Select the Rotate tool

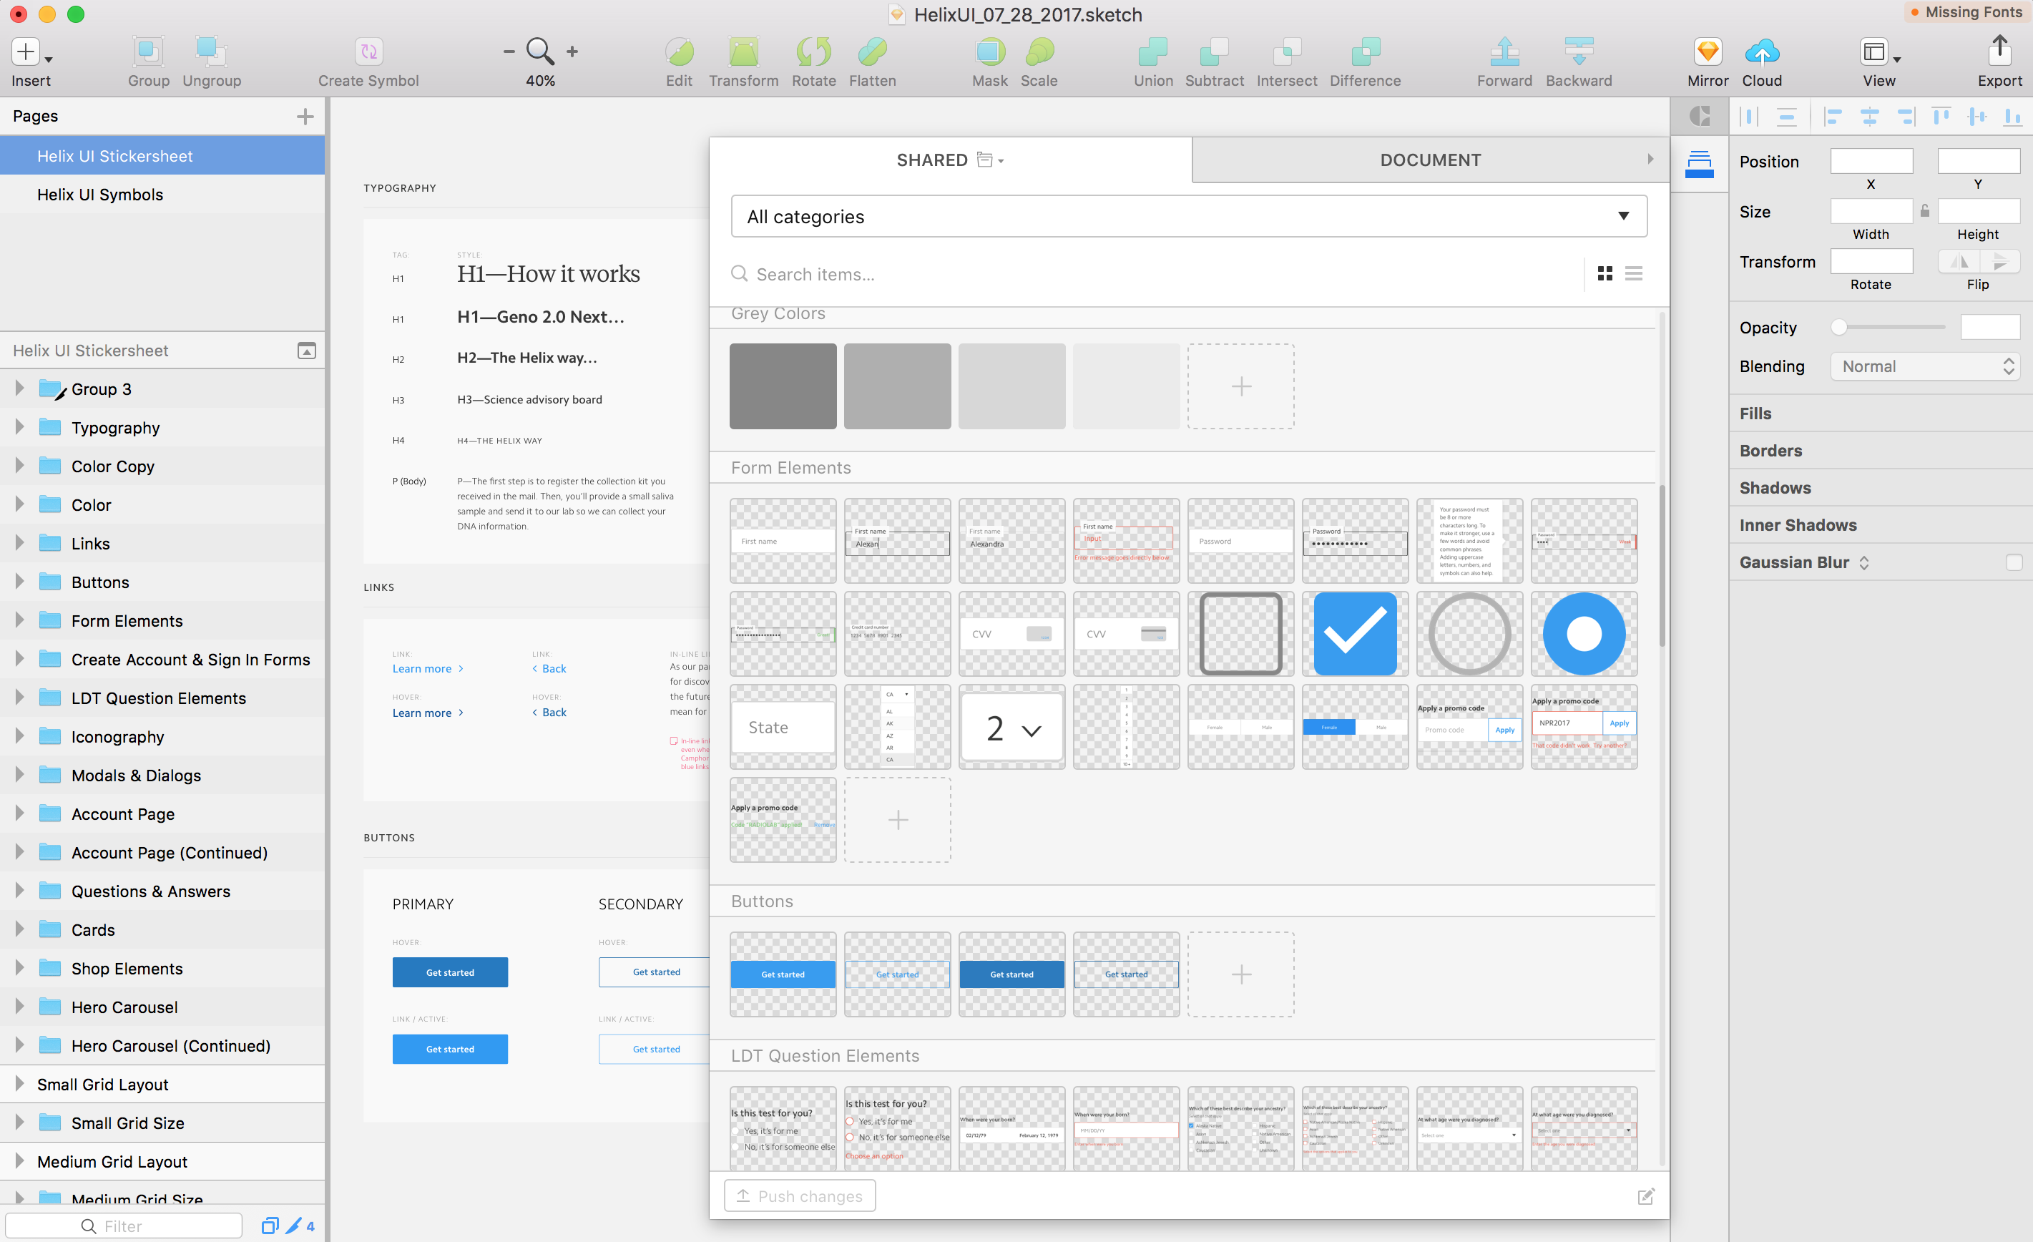click(813, 52)
